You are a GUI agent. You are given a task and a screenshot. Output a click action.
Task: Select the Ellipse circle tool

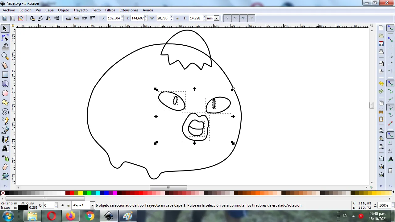(5, 93)
